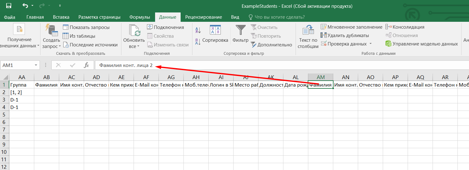Click the formula bar confirm checkmark icon

pyautogui.click(x=73, y=65)
